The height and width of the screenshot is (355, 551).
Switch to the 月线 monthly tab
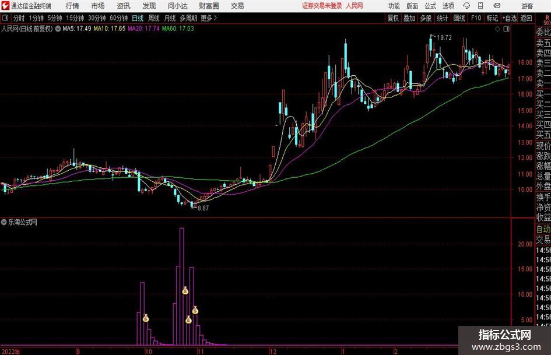pyautogui.click(x=170, y=18)
